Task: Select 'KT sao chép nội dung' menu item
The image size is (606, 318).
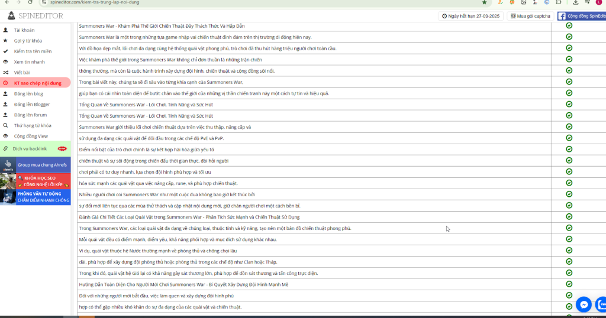Action: click(x=37, y=83)
